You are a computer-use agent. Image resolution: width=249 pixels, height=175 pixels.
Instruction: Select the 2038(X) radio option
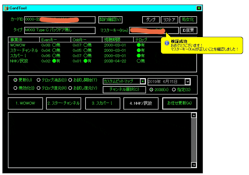(x=151, y=90)
